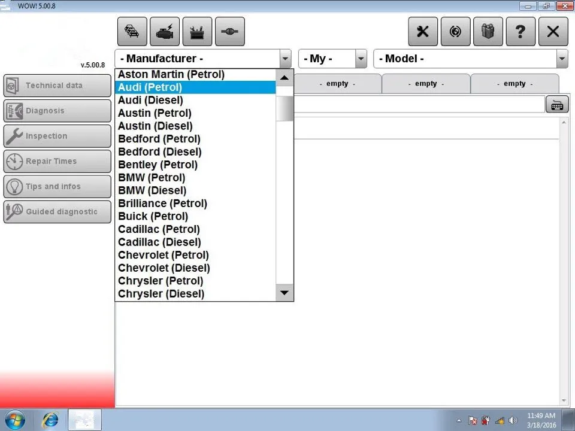Collapse the Manufacturer dropdown arrow
575x431 pixels.
tap(285, 59)
